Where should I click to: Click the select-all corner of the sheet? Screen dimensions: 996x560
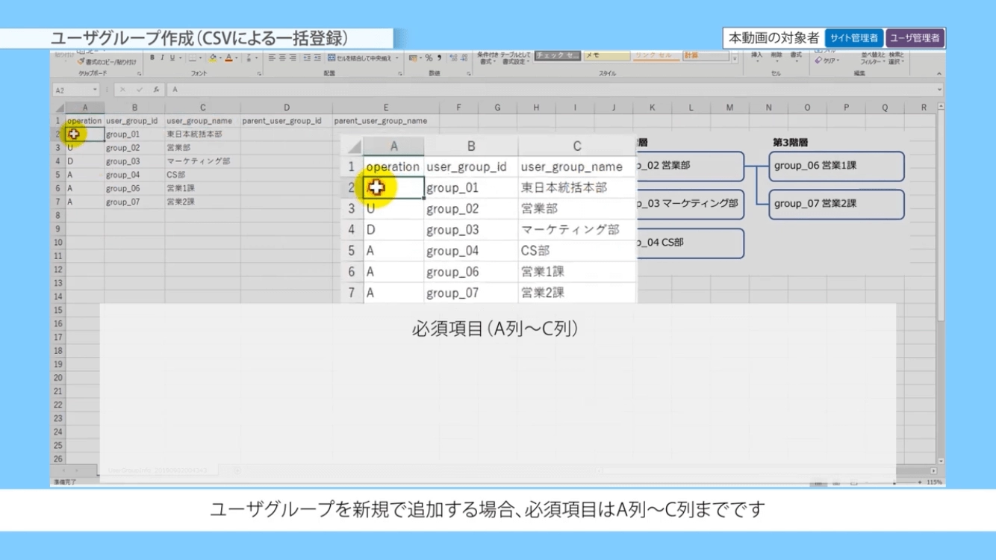tap(57, 108)
